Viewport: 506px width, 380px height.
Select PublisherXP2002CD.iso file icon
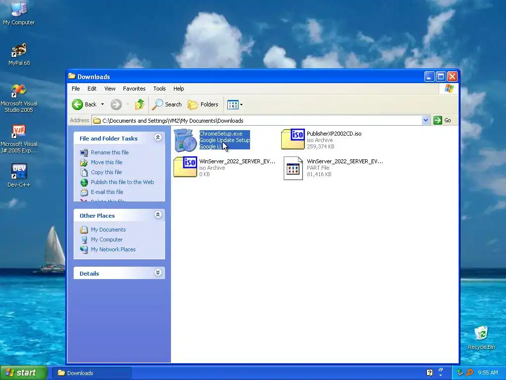[x=293, y=139]
